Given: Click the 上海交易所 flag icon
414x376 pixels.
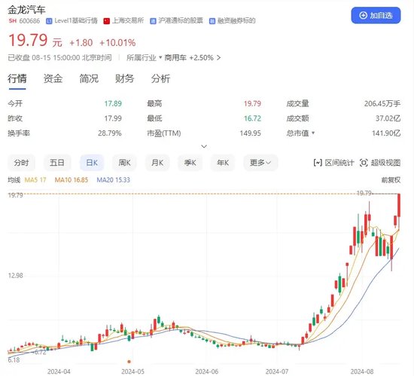Looking at the screenshot, I should pos(107,21).
